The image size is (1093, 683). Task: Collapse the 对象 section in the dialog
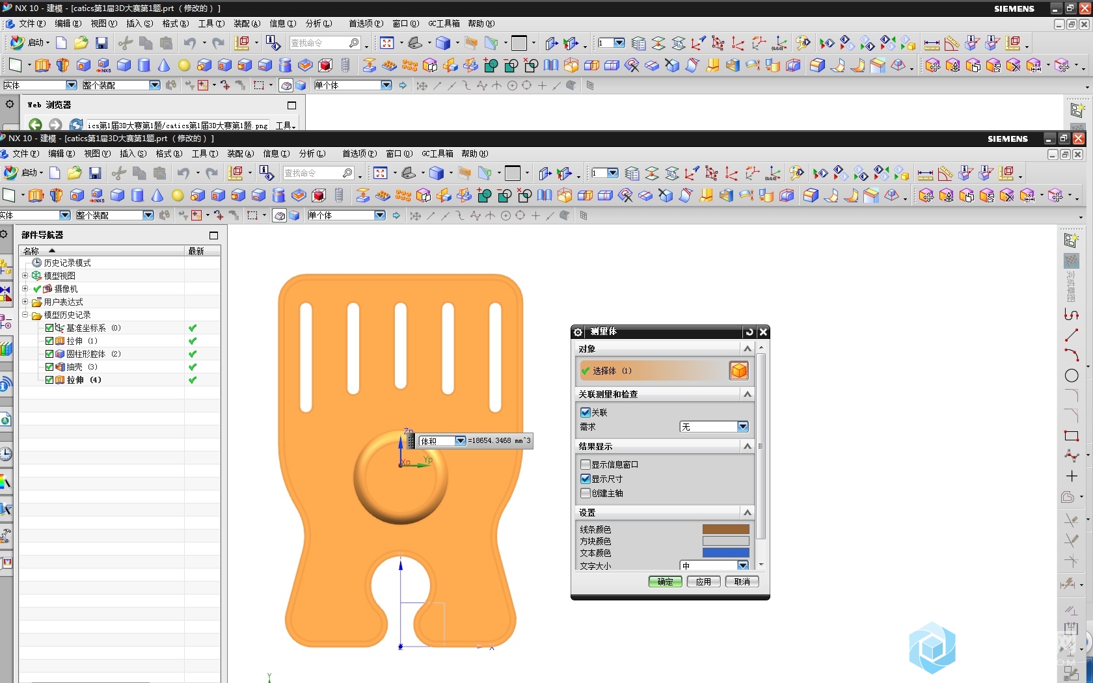748,349
